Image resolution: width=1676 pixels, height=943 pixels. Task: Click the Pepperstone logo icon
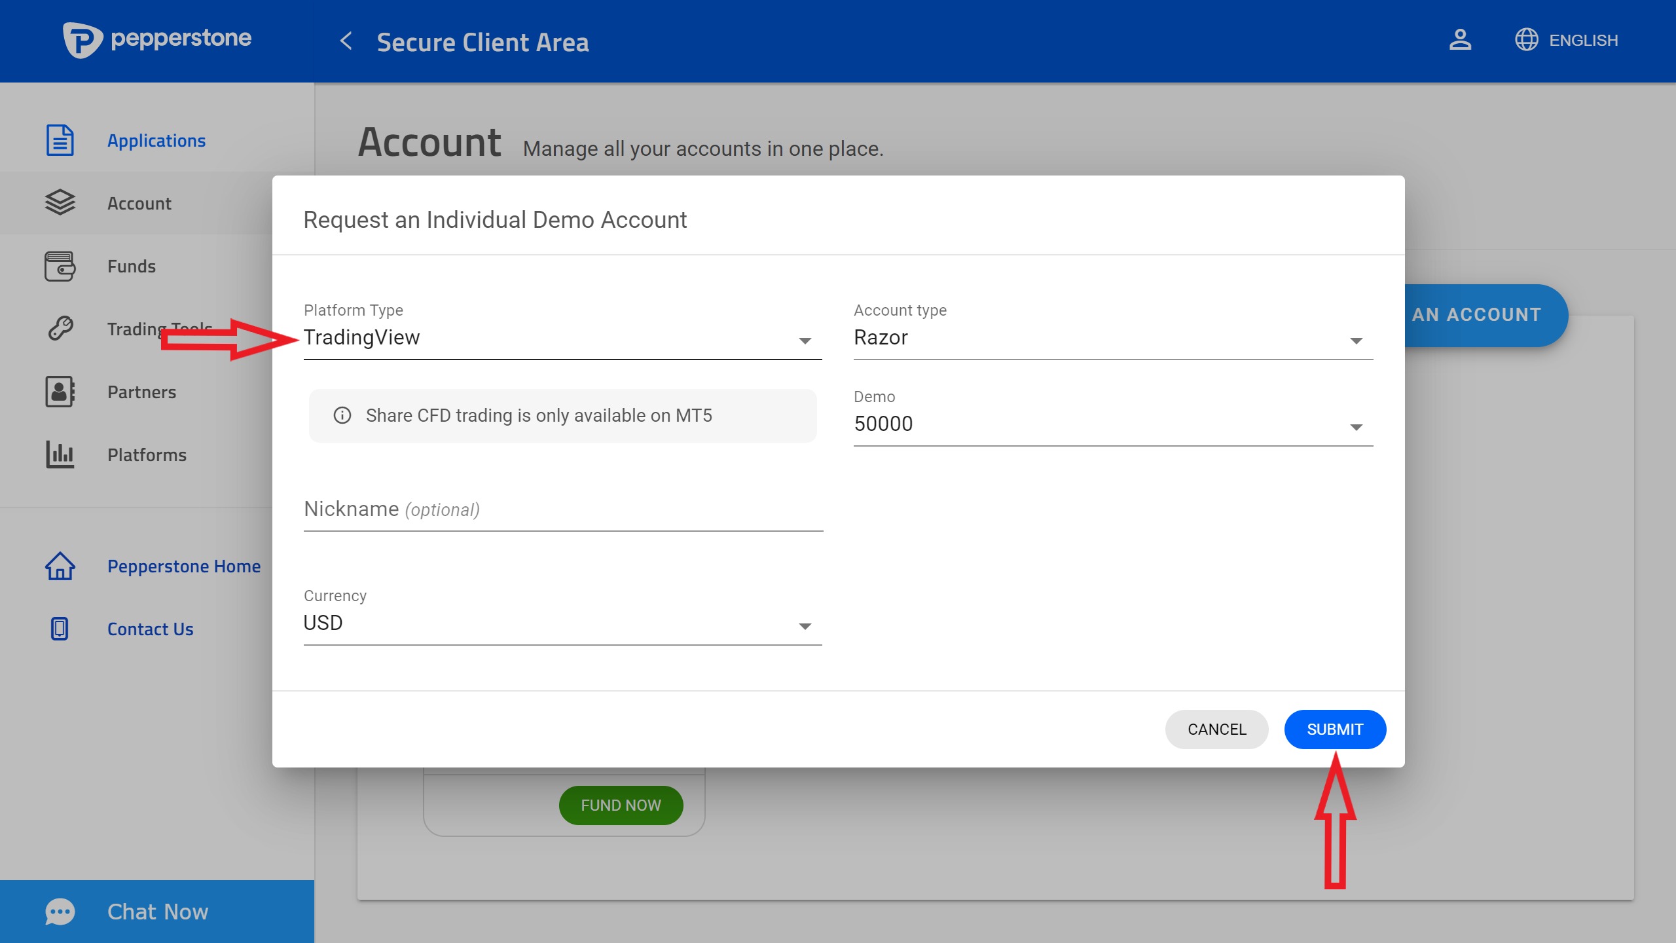[x=82, y=40]
